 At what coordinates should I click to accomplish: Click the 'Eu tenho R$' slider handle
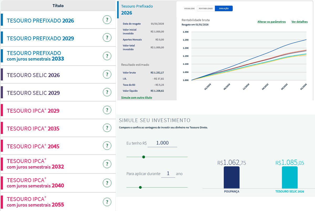point(144,157)
